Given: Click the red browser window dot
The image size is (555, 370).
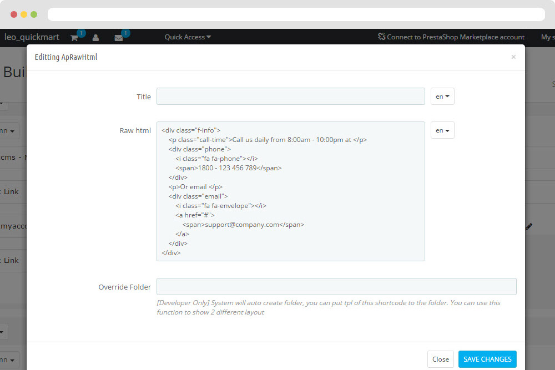Looking at the screenshot, I should point(13,14).
